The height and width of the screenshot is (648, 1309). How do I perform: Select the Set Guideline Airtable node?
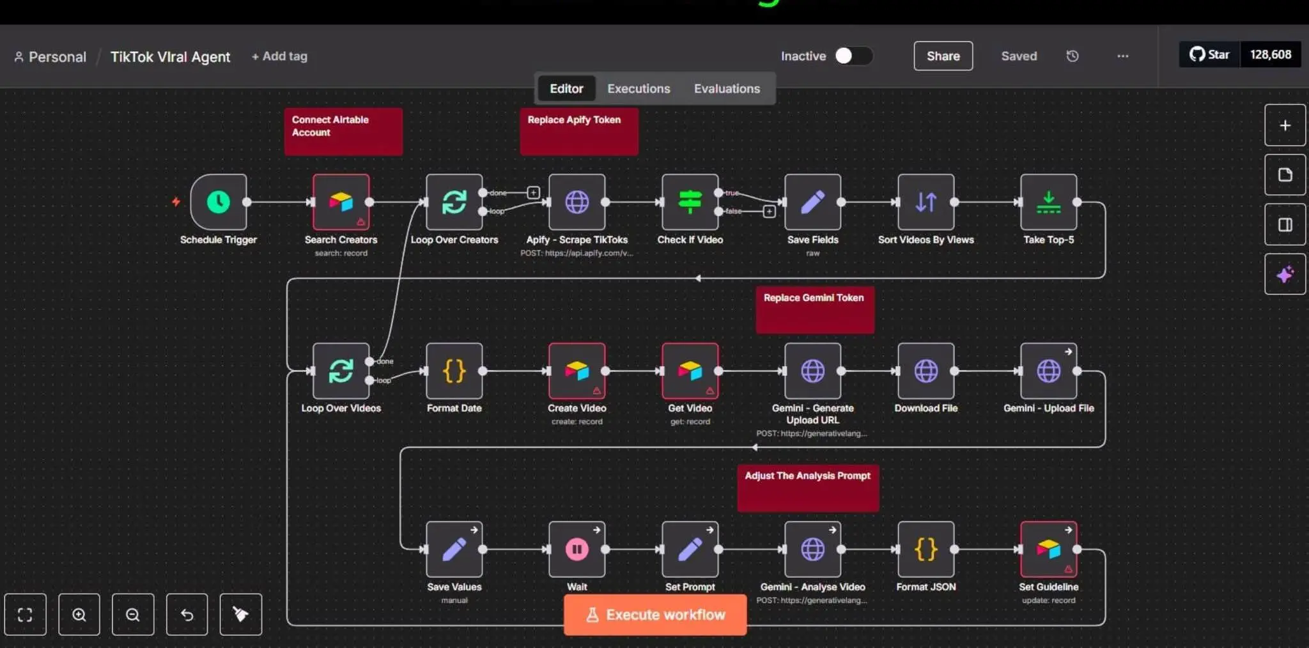coord(1048,549)
